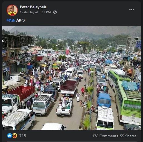The height and width of the screenshot is (142, 143).
Task: View the 55 Shares list
Action: pyautogui.click(x=128, y=136)
